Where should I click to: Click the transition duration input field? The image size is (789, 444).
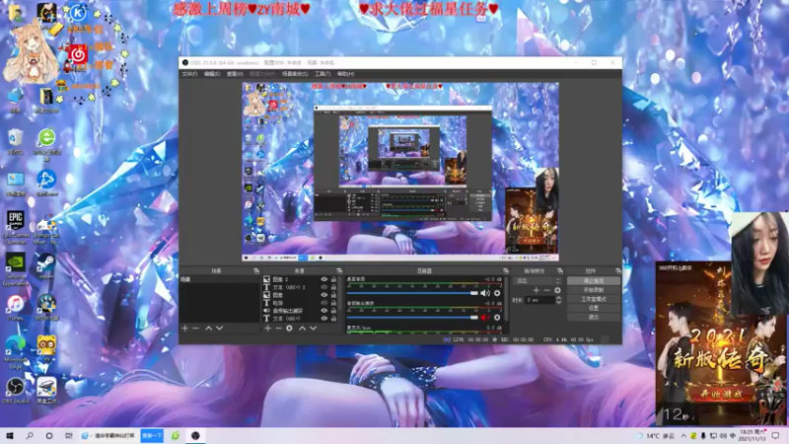tap(539, 300)
